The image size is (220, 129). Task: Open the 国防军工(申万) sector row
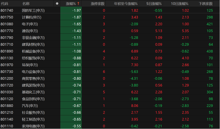pos(33,10)
